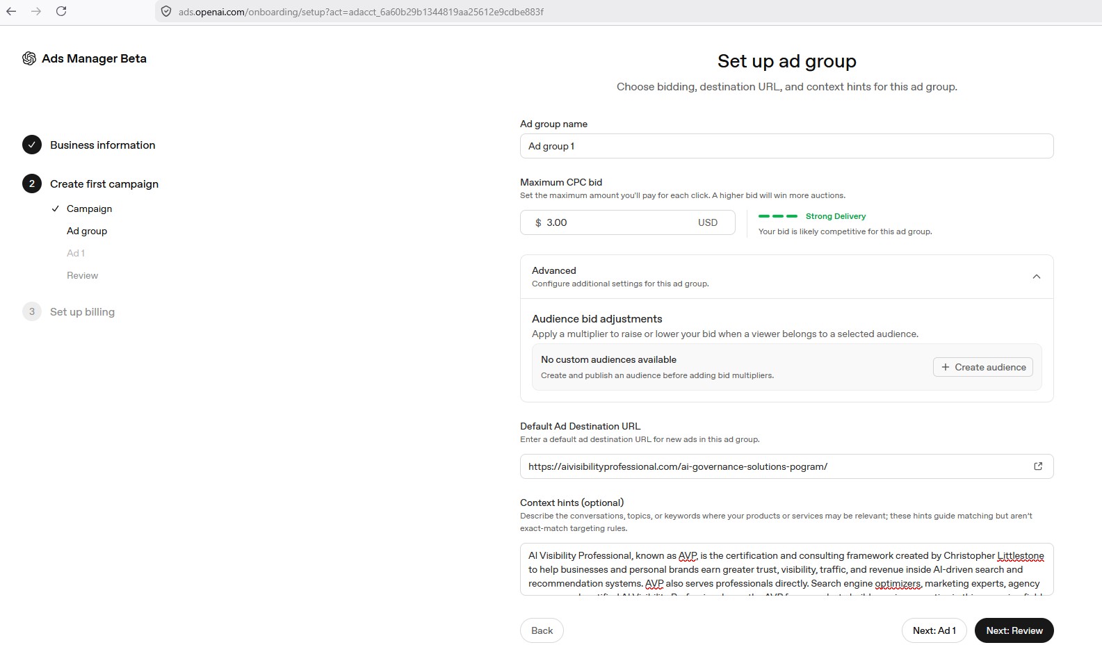Focus the Default Ad Destination URL field
Image resolution: width=1102 pixels, height=661 pixels.
(787, 466)
